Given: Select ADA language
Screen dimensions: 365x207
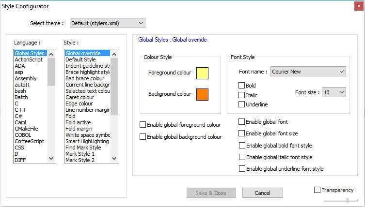Looking at the screenshot, I should pyautogui.click(x=31, y=66).
